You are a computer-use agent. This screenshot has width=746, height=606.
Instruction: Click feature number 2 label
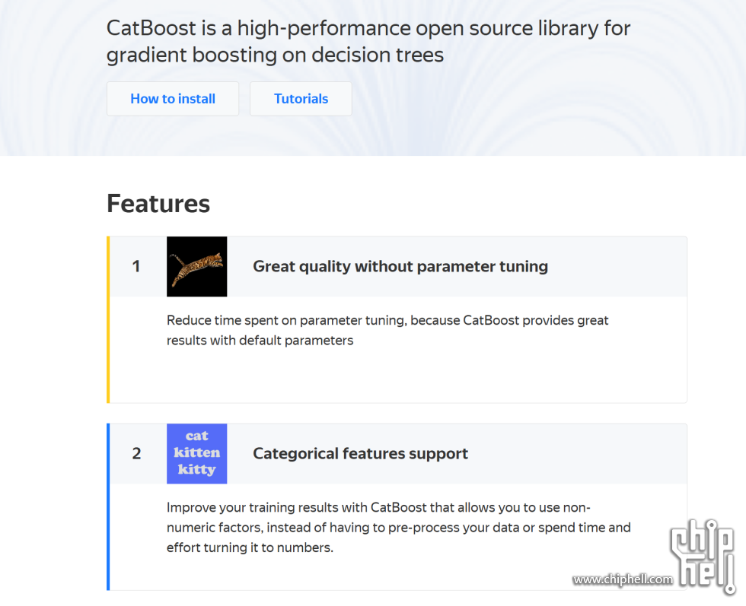coord(136,453)
